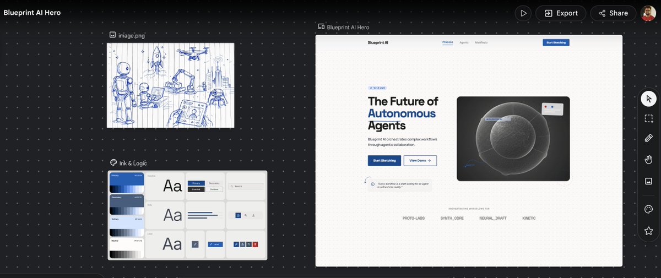
Task: Click the Primary button sample in Ink & Logic
Action: pyautogui.click(x=196, y=183)
